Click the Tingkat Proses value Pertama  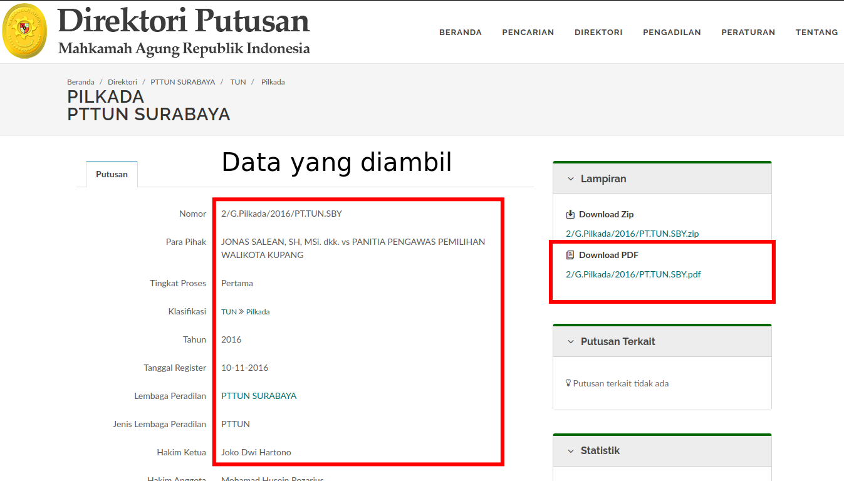(x=237, y=283)
